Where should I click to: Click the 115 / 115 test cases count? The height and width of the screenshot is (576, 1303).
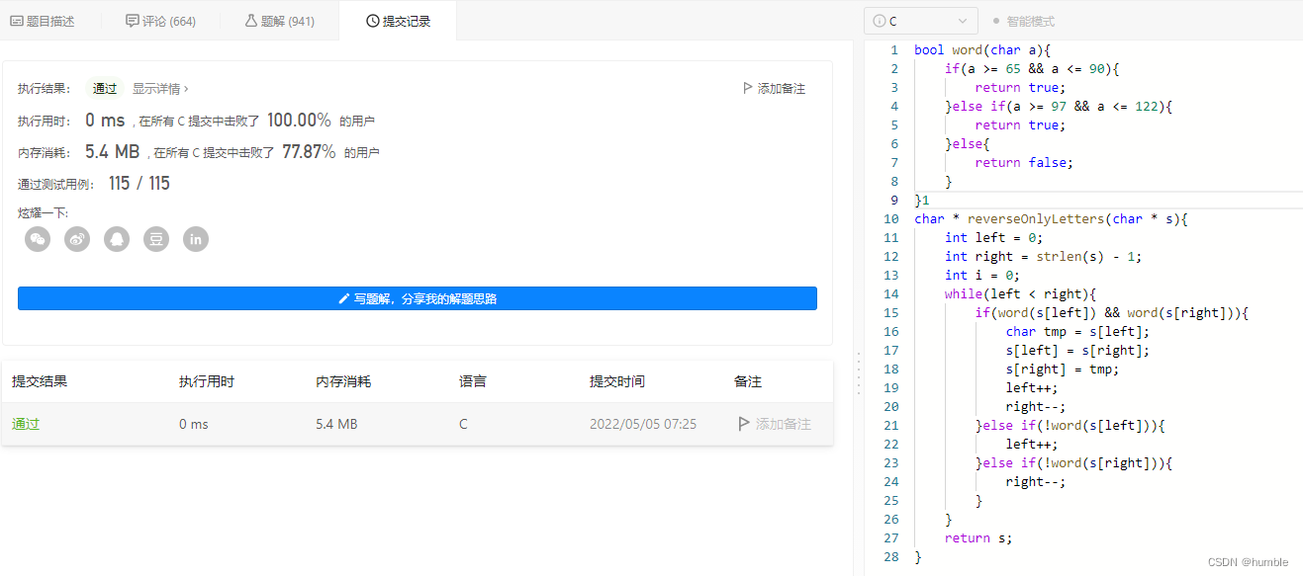pos(140,183)
